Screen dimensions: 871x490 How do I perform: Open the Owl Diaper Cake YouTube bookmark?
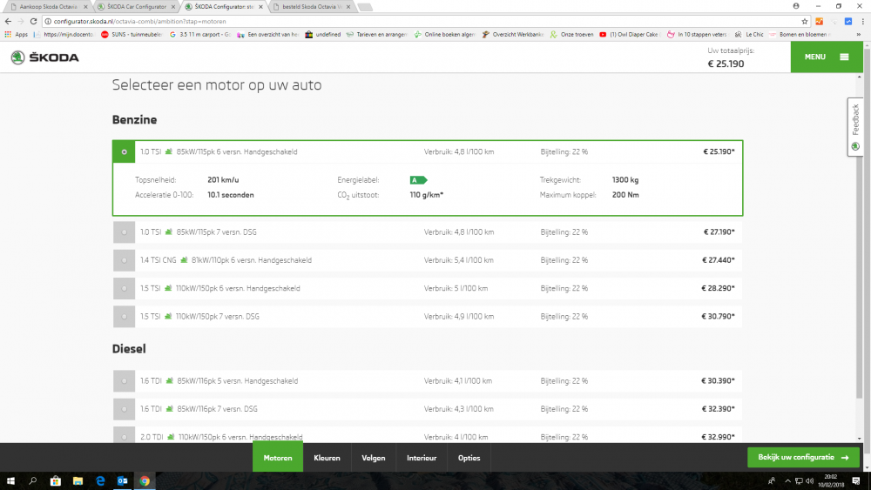click(629, 35)
